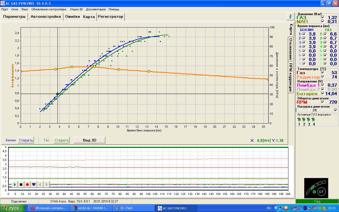Toggle the Батарея voltage checkbox
Viewport: 339px width, 212px height.
(323, 94)
